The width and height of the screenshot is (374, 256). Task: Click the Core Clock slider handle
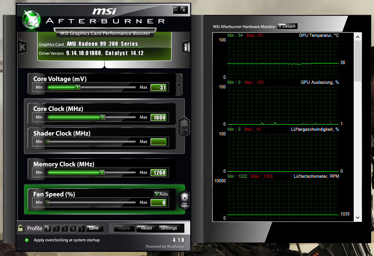(103, 117)
